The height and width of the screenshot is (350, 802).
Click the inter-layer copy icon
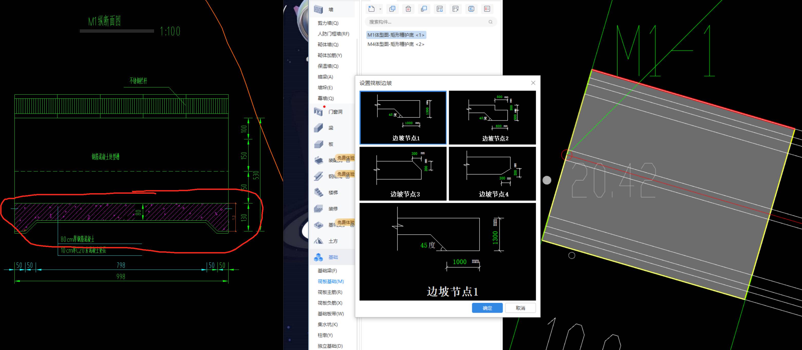pyautogui.click(x=424, y=9)
